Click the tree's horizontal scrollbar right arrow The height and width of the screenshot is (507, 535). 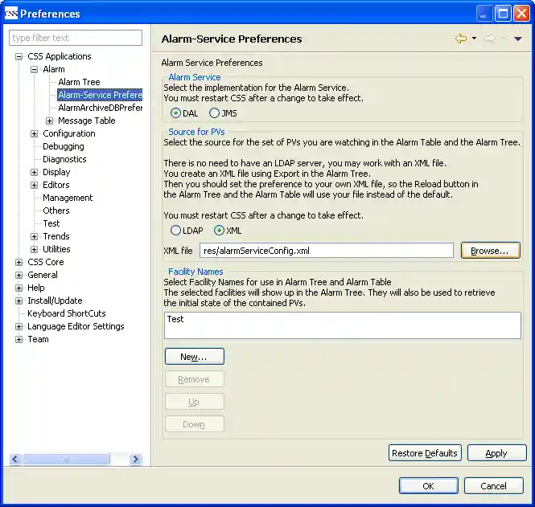pos(135,460)
